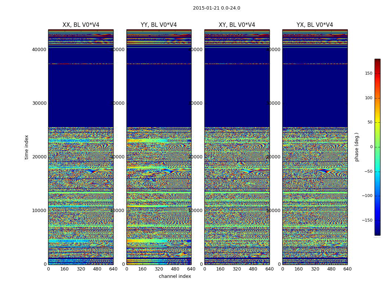This screenshot has width=386, height=294.
Task: Click the 'channel index' x-axis label
Action: click(175, 276)
